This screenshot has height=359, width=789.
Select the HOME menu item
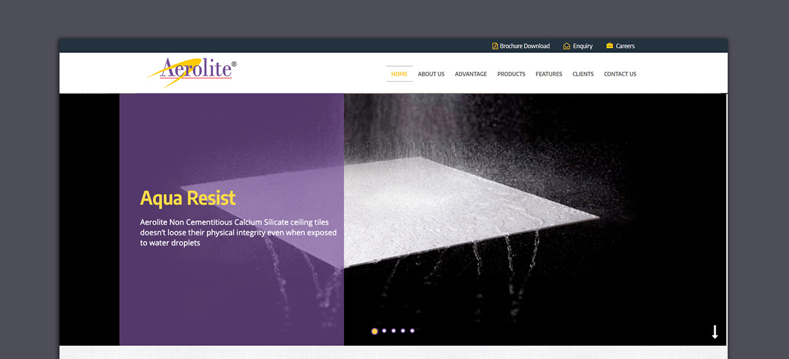click(399, 74)
